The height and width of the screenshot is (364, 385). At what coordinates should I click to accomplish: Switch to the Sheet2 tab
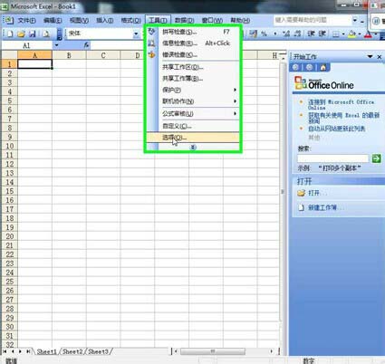(x=72, y=351)
